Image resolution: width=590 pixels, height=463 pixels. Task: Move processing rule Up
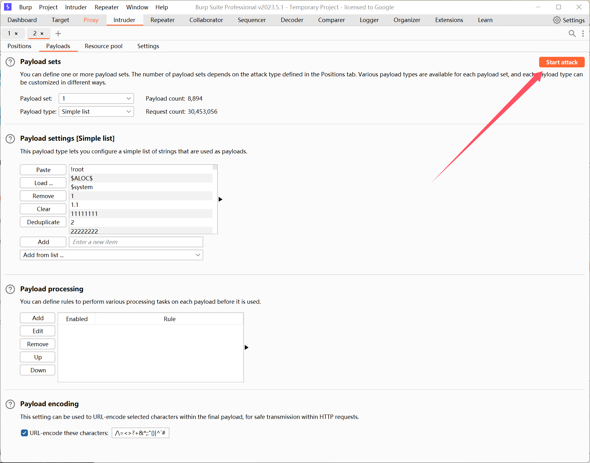[38, 357]
